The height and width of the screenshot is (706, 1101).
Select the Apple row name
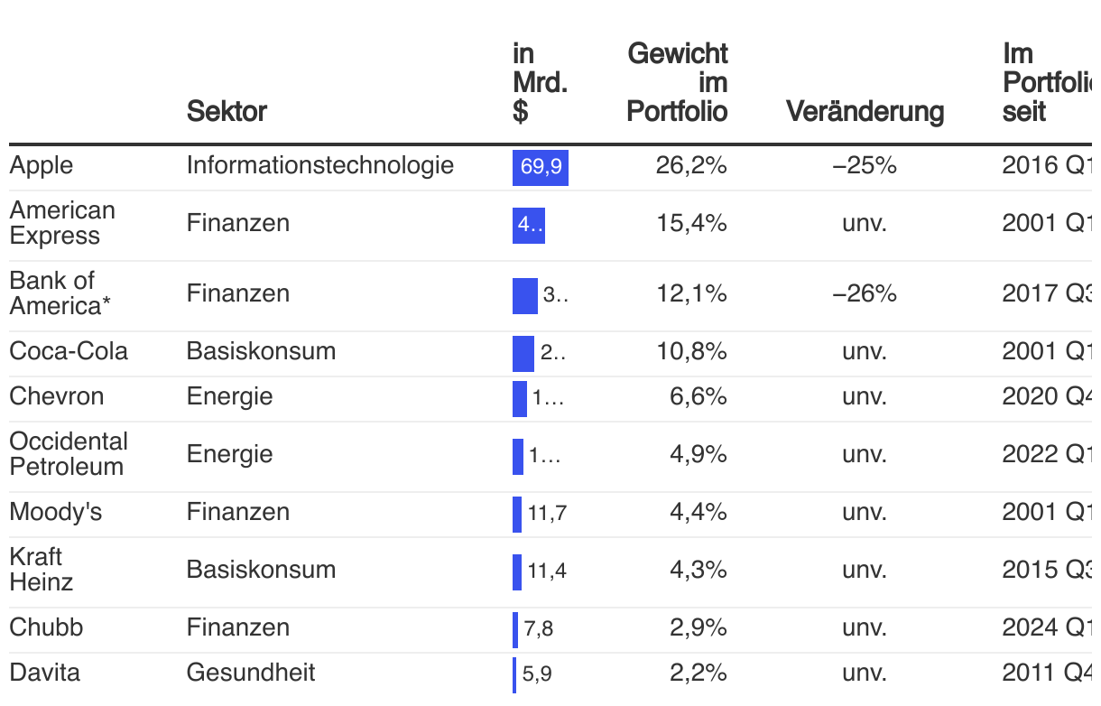(x=42, y=165)
